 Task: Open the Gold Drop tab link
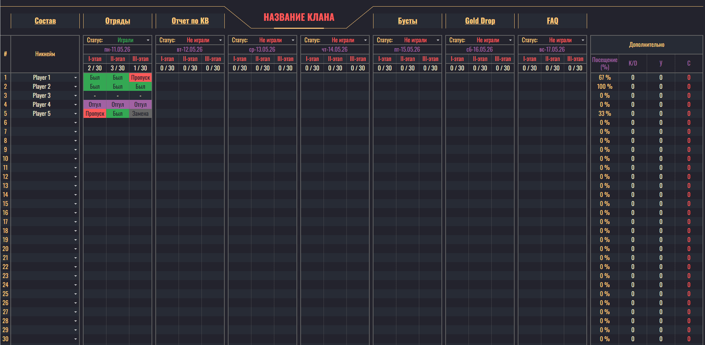click(480, 21)
